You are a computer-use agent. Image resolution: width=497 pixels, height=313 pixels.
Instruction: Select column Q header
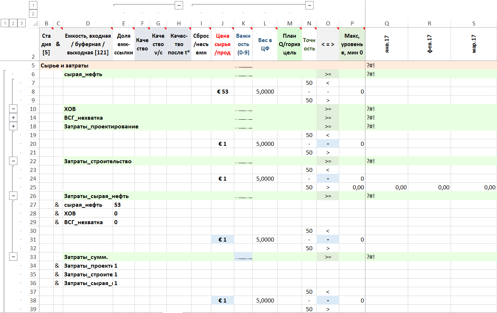(x=387, y=24)
